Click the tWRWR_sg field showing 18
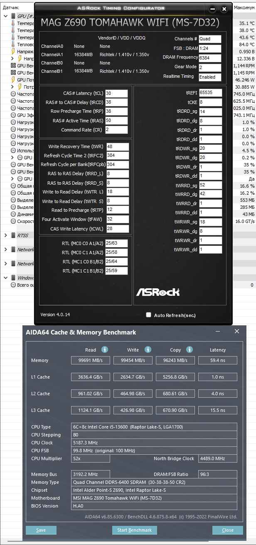256x545 pixels. coord(210,222)
